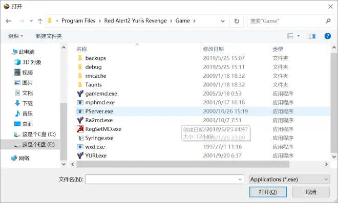Click date 2019/5/25 15:07 of backups
338x203 pixels.
(x=224, y=58)
